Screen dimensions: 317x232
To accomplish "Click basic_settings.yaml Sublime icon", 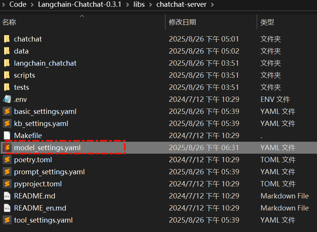I will [x=7, y=111].
